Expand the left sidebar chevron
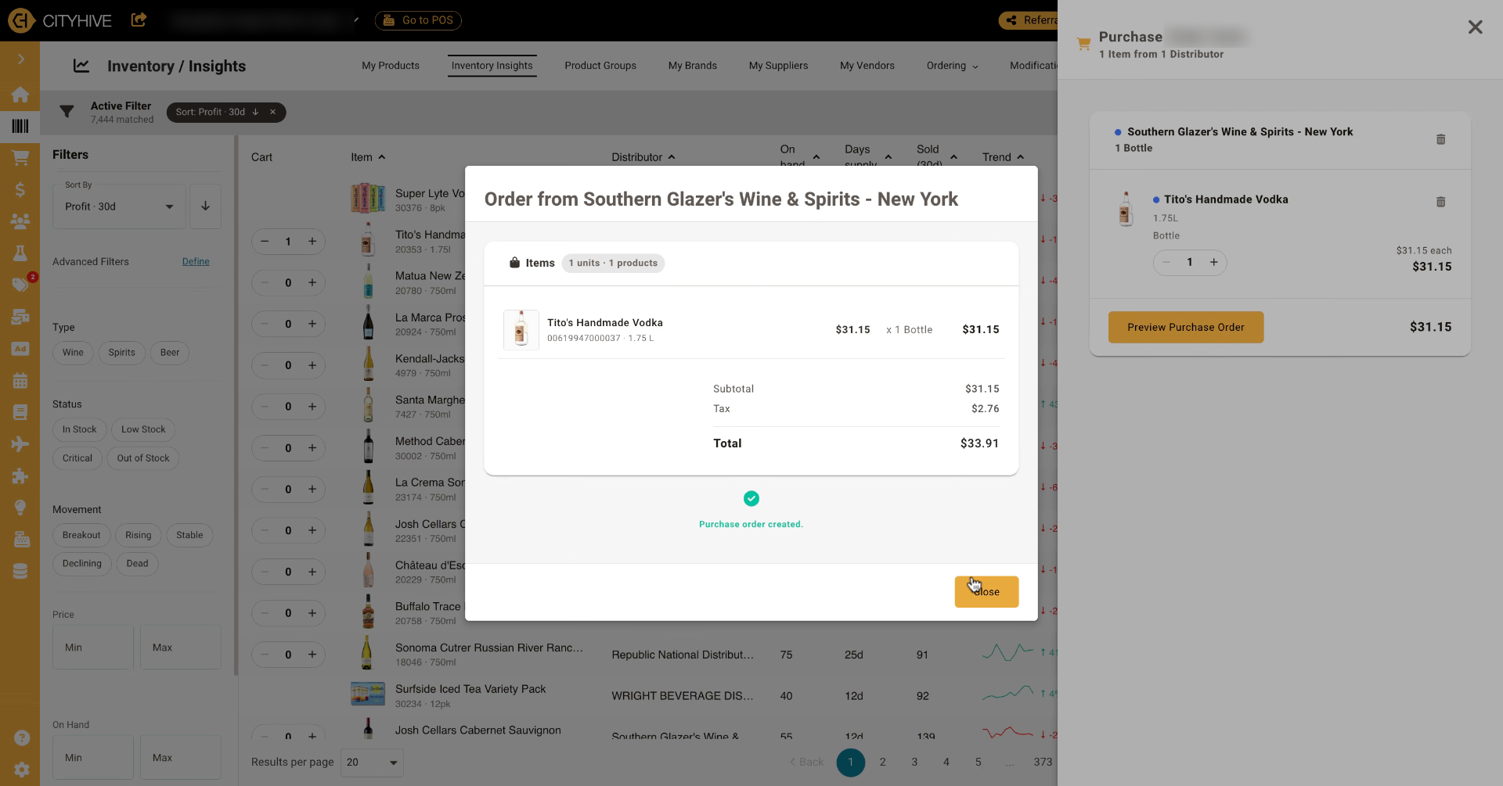Screen dimensions: 1503x786 coord(20,59)
